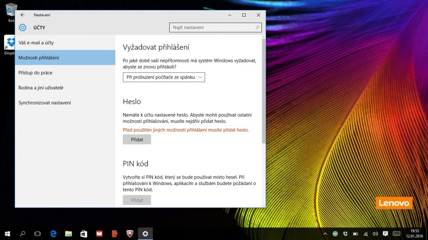Open the volume speaker icon in tray
428x240 pixels.
[x=375, y=234]
